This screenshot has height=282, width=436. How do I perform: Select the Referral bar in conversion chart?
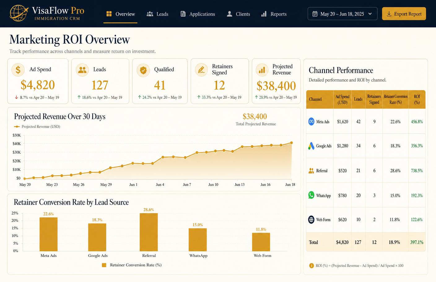(x=149, y=232)
